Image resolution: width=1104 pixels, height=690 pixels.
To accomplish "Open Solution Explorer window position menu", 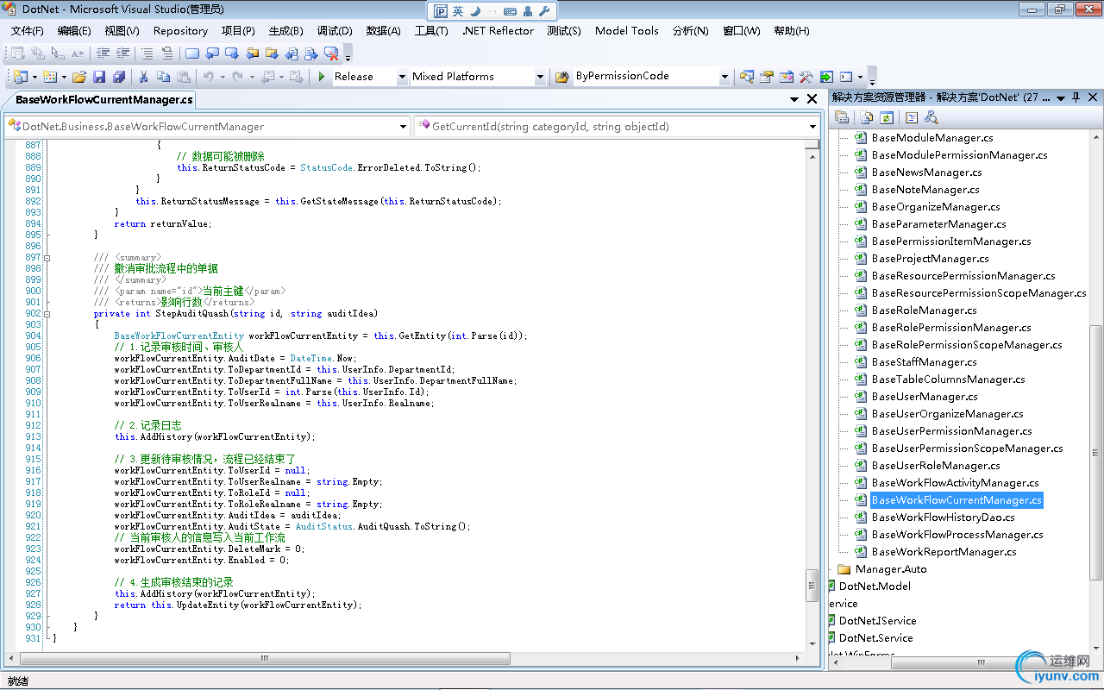I will (1061, 97).
